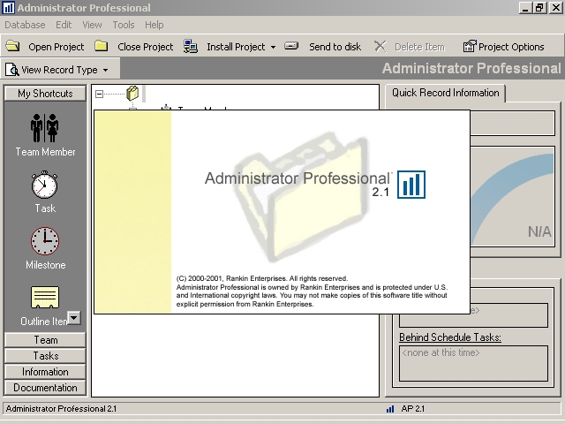Open the Edit menu
Viewport: 565px width, 424px height.
[x=64, y=25]
